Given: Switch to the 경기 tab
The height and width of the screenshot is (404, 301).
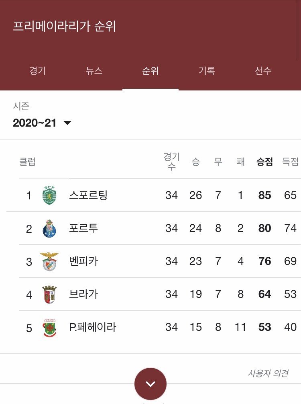Looking at the screenshot, I should [38, 71].
